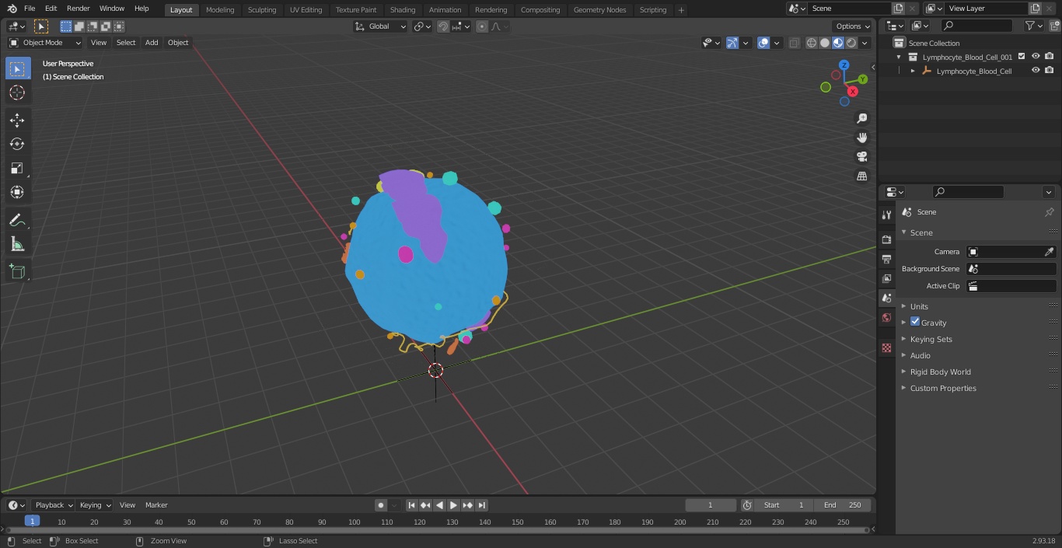Select the Measure tool
1062x548 pixels.
pos(17,244)
